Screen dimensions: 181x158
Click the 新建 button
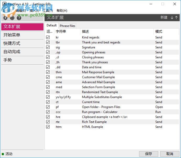164,18
